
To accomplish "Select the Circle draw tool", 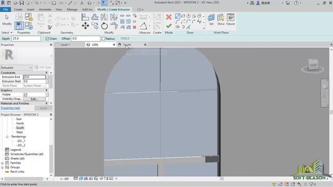I will 199,16.
